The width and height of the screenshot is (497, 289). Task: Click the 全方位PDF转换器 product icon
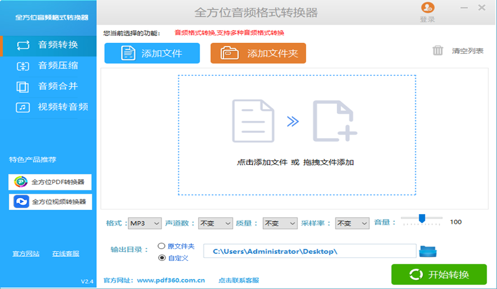pyautogui.click(x=21, y=182)
